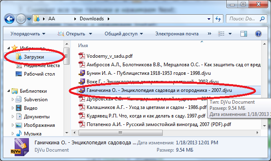Expand the Изображения library node
271x161 pixels.
(13, 125)
